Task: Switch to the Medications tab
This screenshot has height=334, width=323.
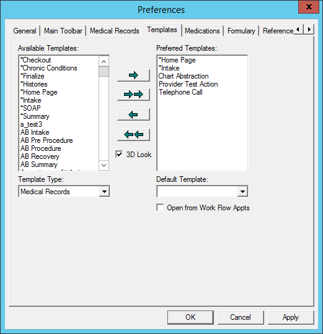Action: pos(202,31)
